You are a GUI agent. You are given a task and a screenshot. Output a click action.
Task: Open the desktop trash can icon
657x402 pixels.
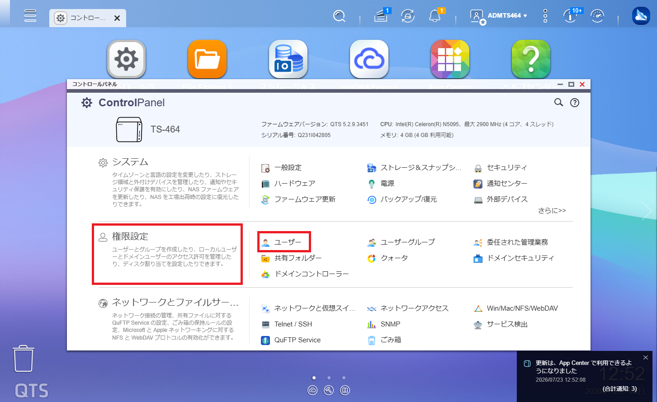(x=24, y=359)
